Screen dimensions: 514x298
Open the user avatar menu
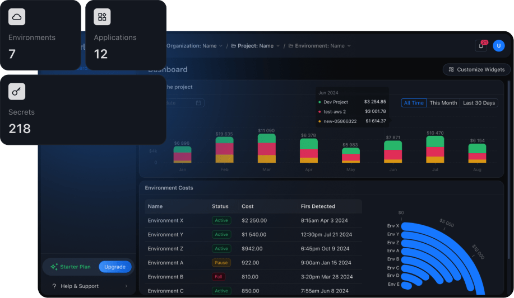498,46
